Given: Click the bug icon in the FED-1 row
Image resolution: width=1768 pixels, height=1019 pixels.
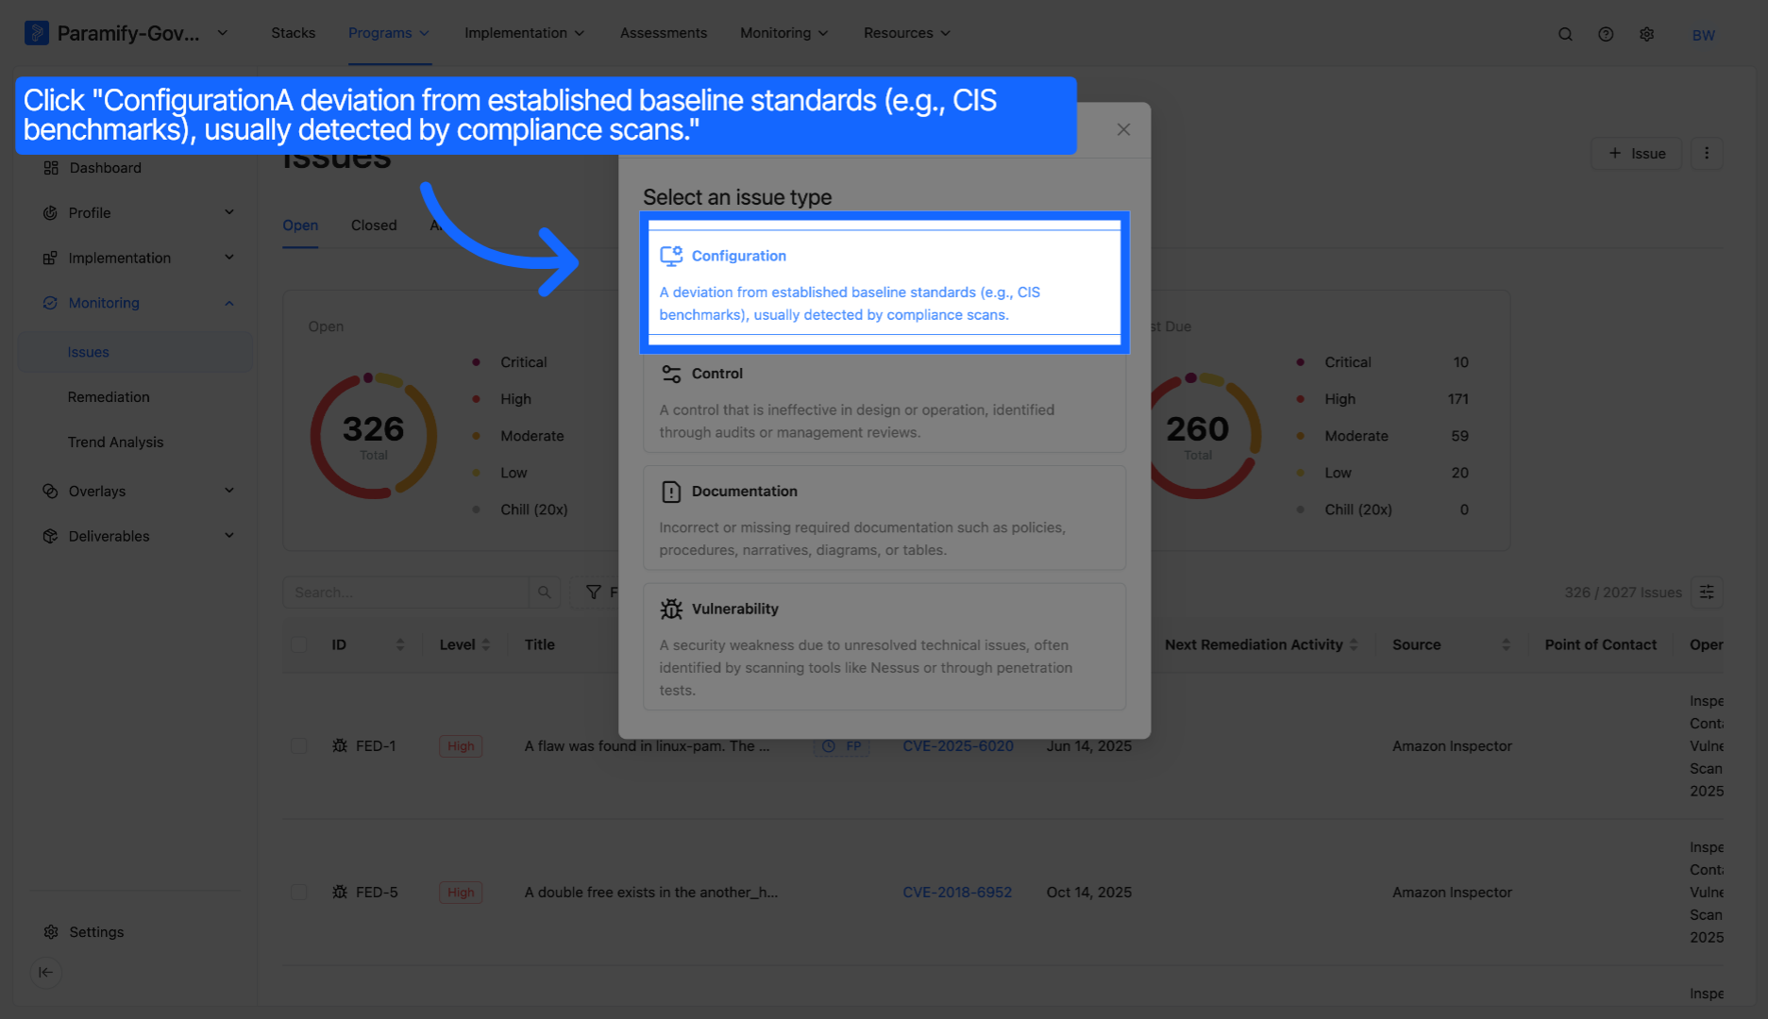Looking at the screenshot, I should (x=340, y=746).
